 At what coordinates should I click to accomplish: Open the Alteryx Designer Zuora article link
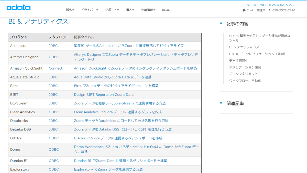pos(136,57)
